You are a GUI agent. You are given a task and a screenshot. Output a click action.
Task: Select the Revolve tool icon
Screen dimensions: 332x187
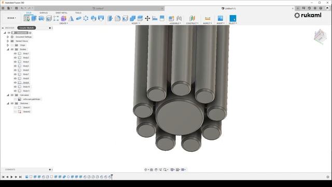point(41,19)
